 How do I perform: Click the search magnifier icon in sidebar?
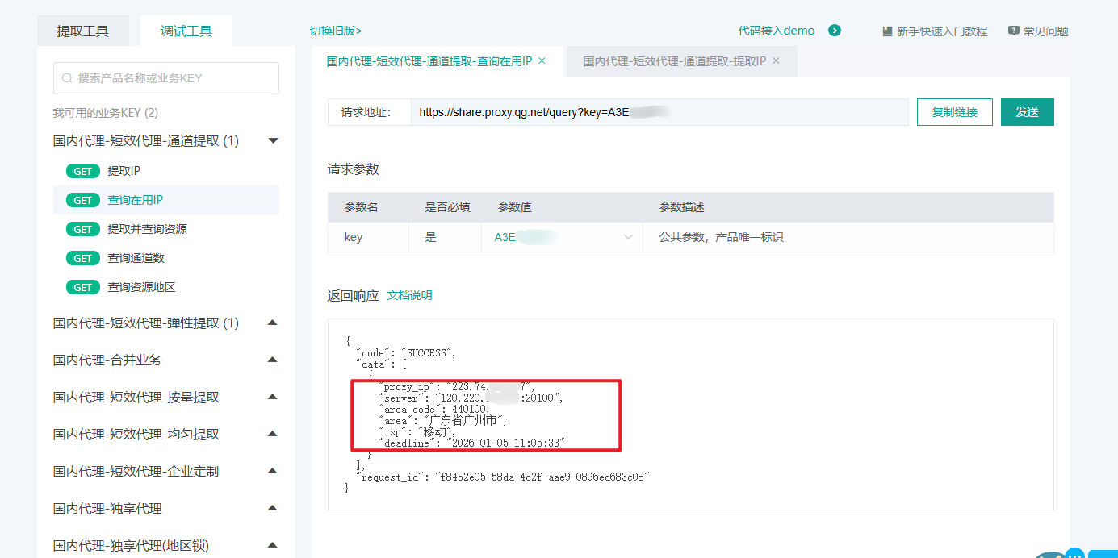(x=67, y=78)
